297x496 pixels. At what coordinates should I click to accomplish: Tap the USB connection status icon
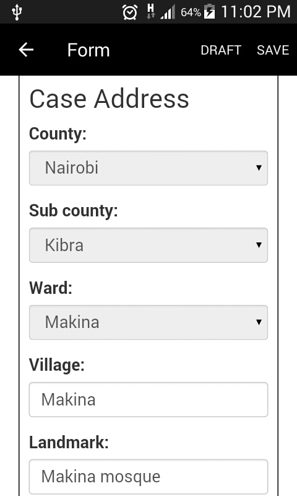click(x=17, y=12)
